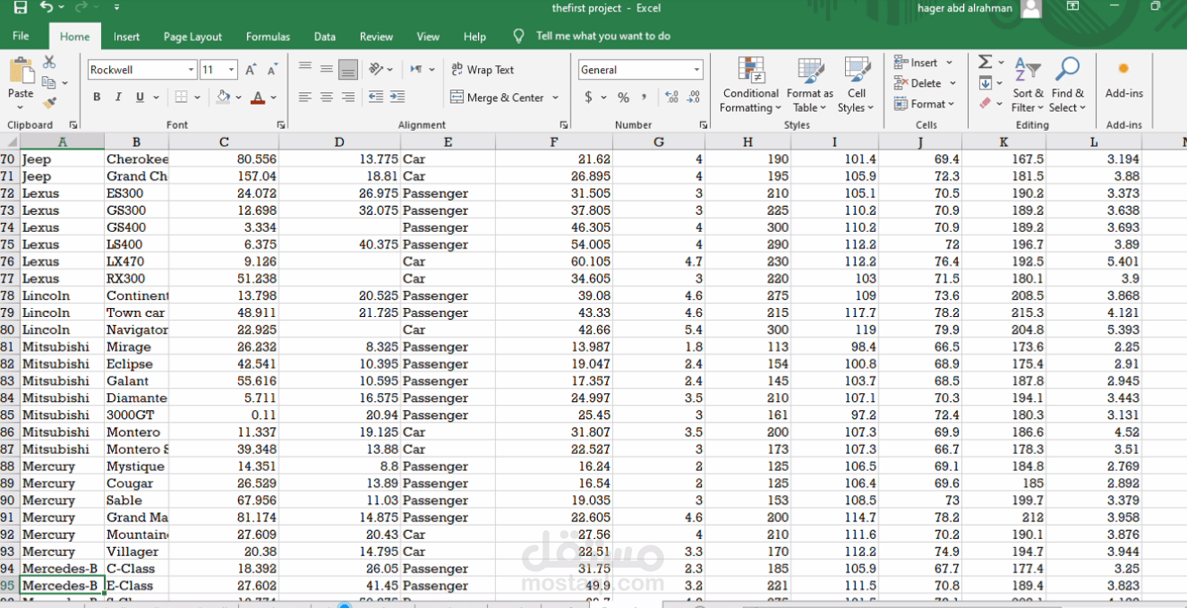Apply the red font color

click(x=258, y=97)
